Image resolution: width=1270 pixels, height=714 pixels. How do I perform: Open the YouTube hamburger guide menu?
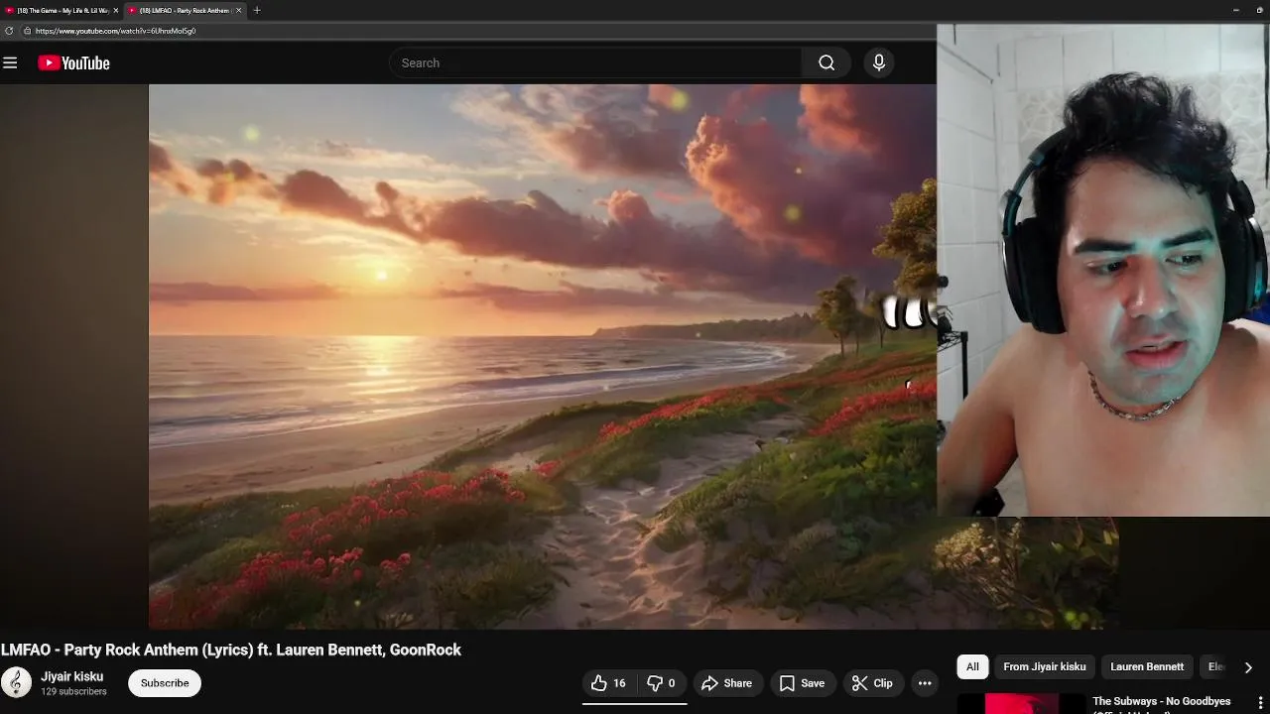coord(10,62)
